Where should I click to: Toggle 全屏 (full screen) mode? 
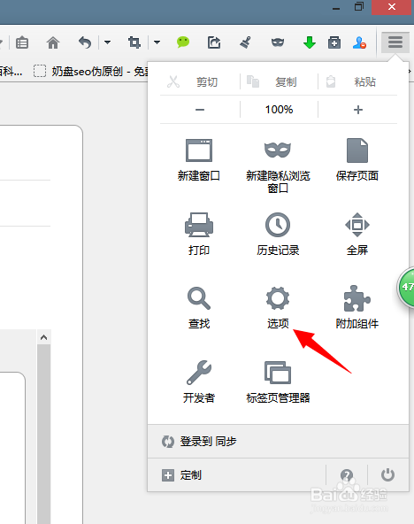tap(356, 234)
